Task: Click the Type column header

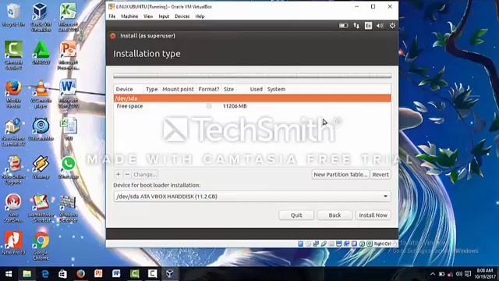Action: (152, 89)
